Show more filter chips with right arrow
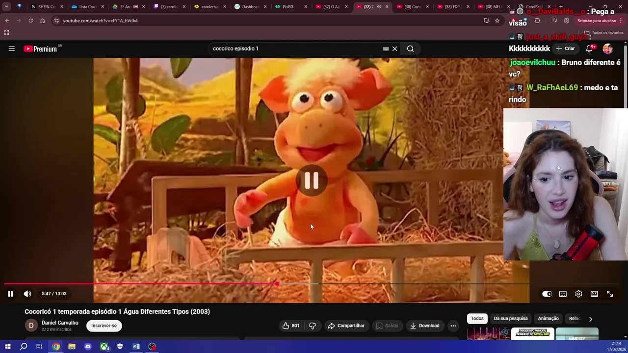The width and height of the screenshot is (628, 353). [591, 319]
